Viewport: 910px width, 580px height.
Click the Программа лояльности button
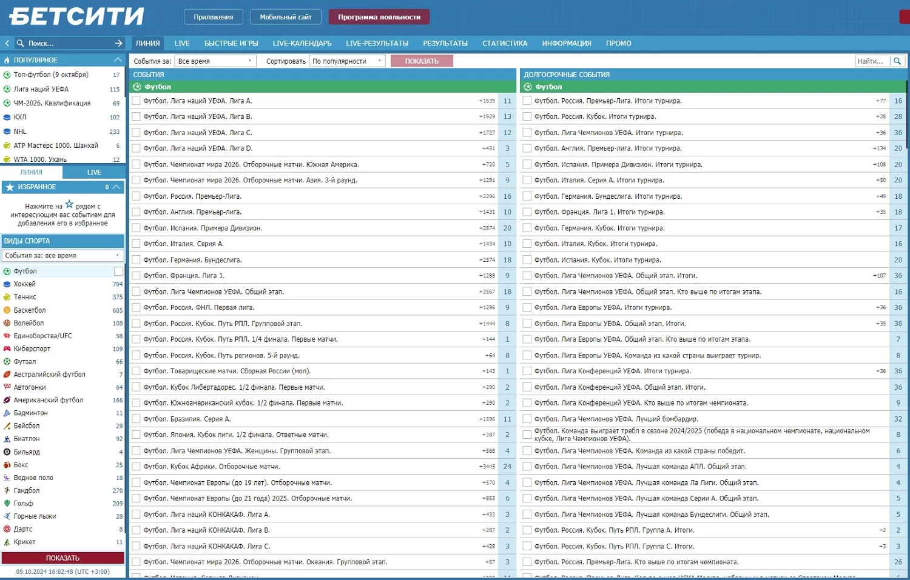coord(379,17)
